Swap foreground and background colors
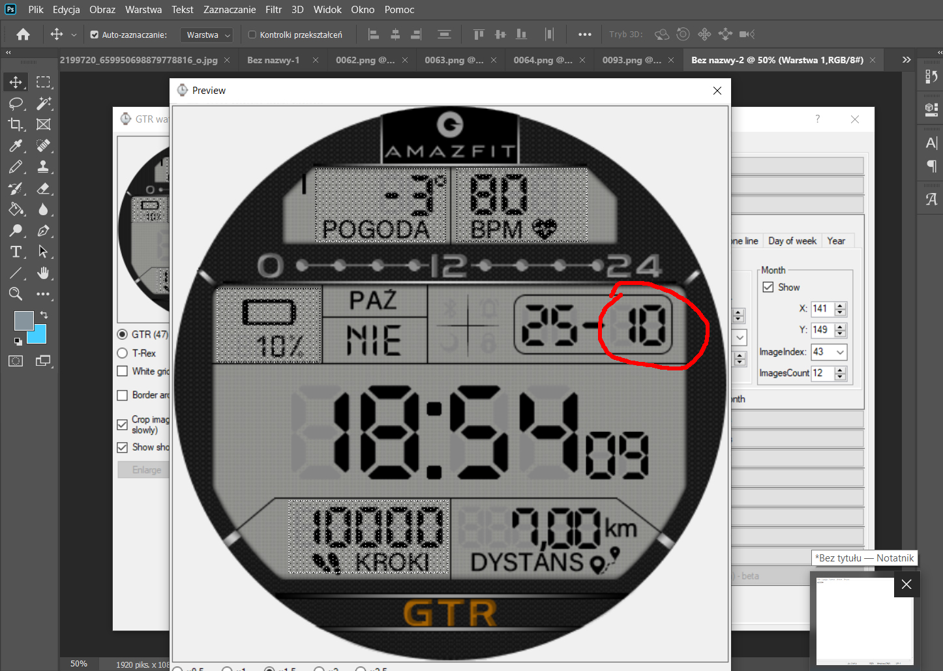The width and height of the screenshot is (943, 671). (x=44, y=315)
